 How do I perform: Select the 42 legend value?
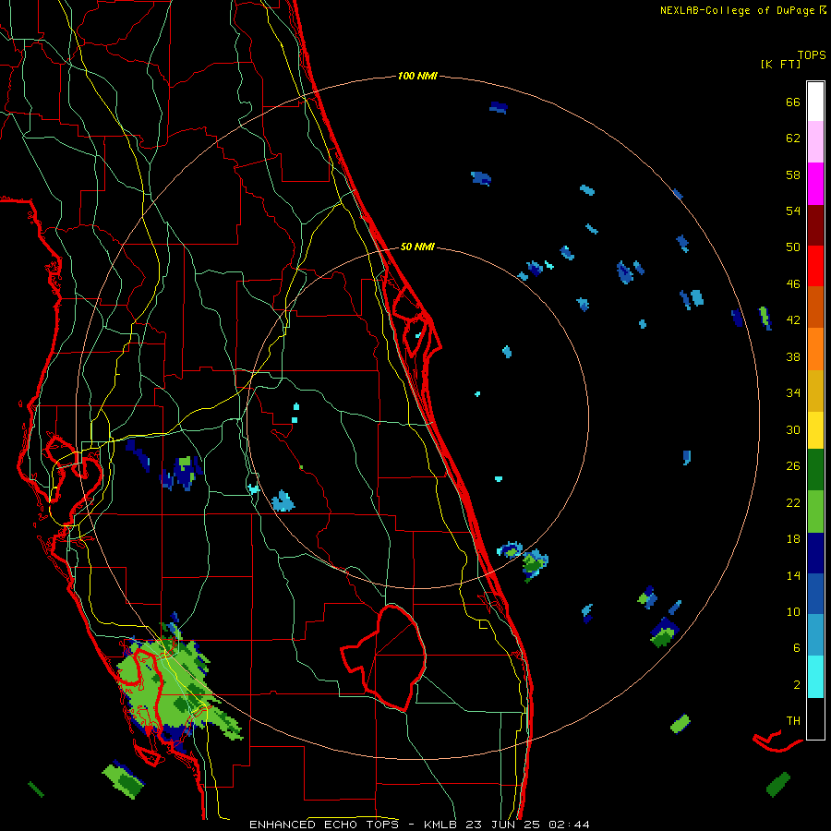(793, 320)
